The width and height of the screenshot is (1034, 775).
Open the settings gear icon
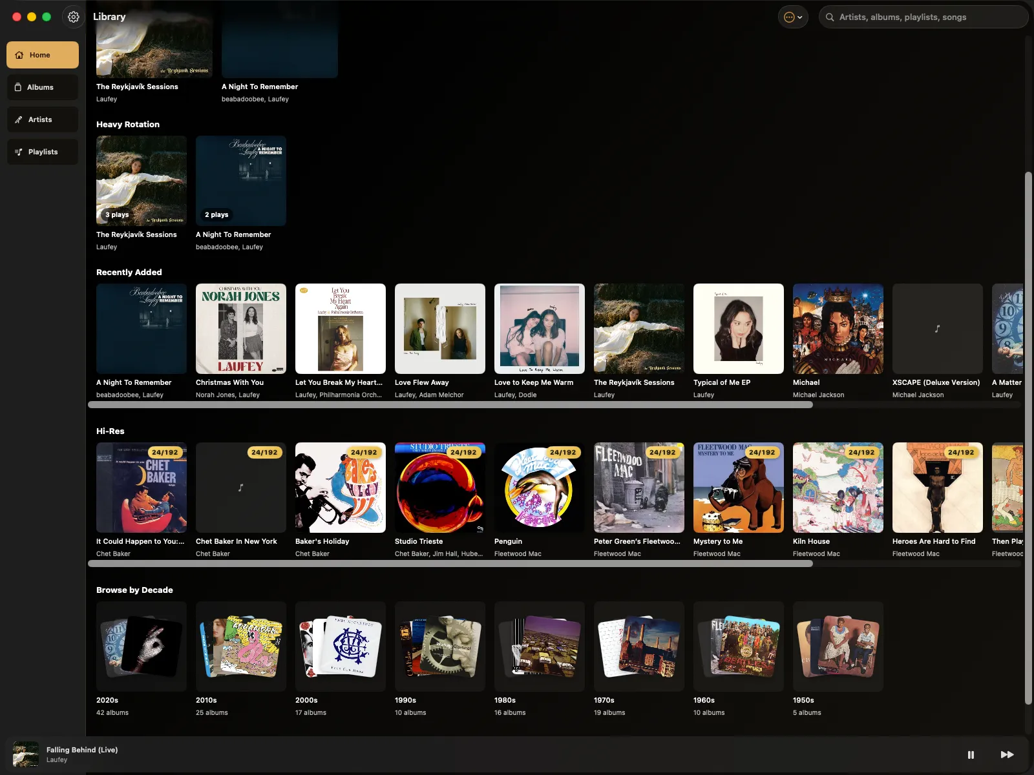click(x=74, y=17)
